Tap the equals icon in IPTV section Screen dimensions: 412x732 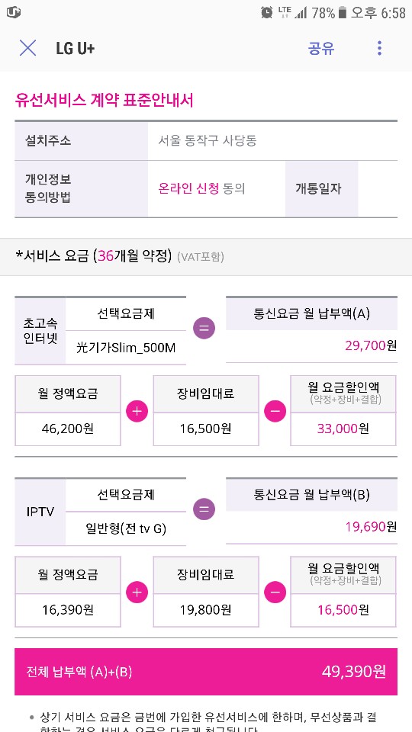click(204, 509)
